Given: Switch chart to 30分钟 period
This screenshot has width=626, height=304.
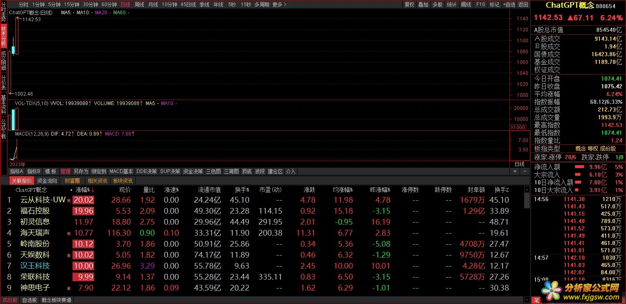Looking at the screenshot, I should (90, 4).
